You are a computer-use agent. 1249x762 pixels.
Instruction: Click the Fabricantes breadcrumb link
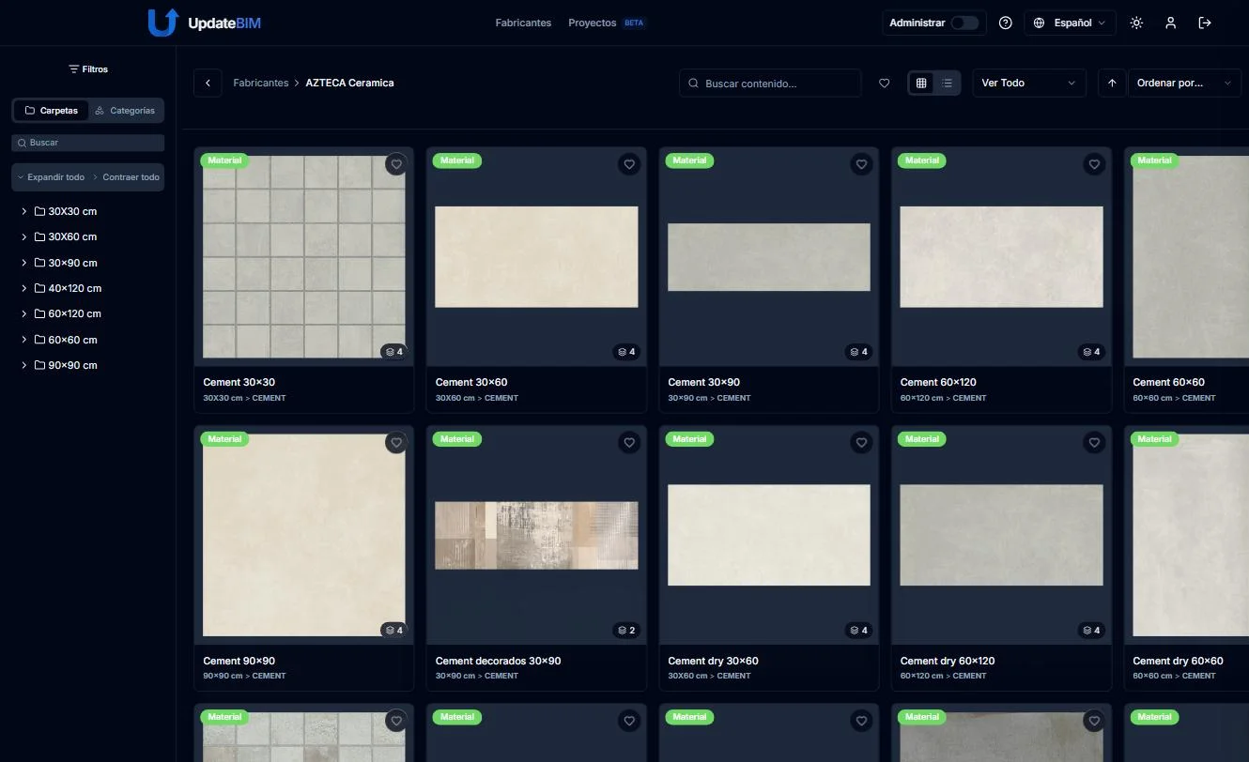point(261,83)
